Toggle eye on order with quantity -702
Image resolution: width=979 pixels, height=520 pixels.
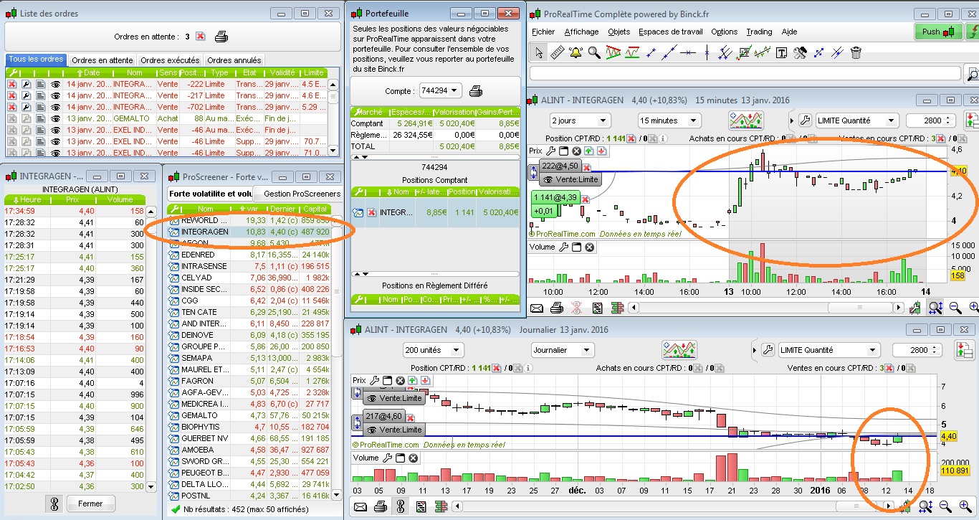(x=55, y=107)
